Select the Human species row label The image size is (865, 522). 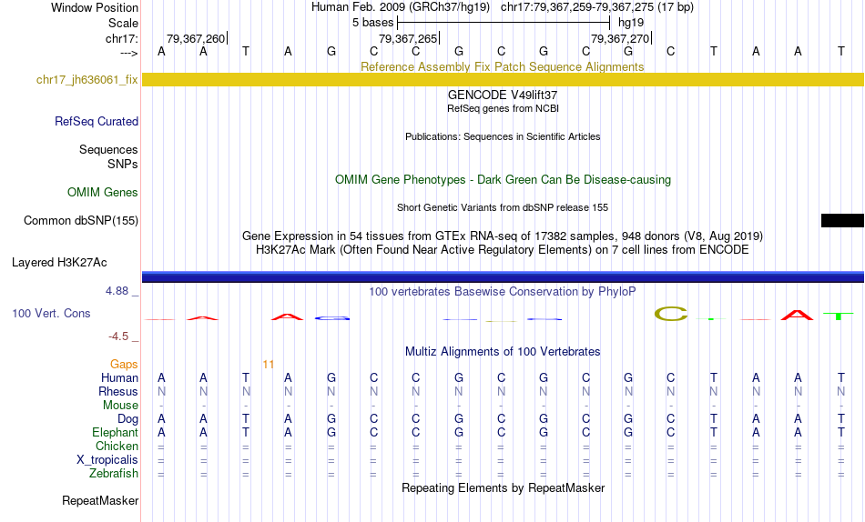coord(119,377)
